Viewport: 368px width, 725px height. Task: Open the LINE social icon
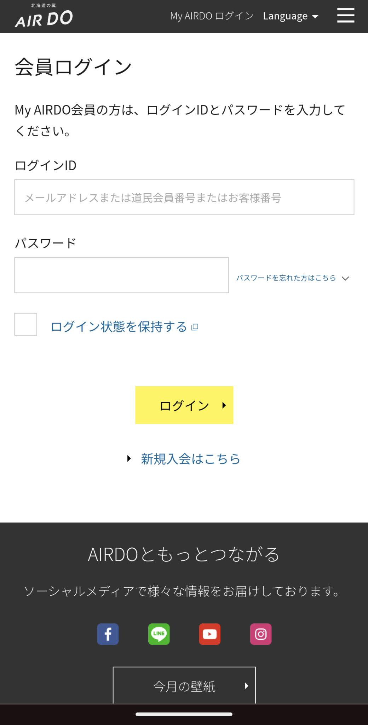(x=159, y=634)
